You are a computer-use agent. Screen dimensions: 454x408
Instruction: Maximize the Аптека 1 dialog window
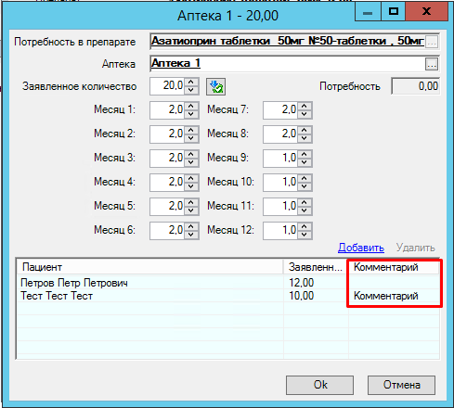tap(393, 12)
